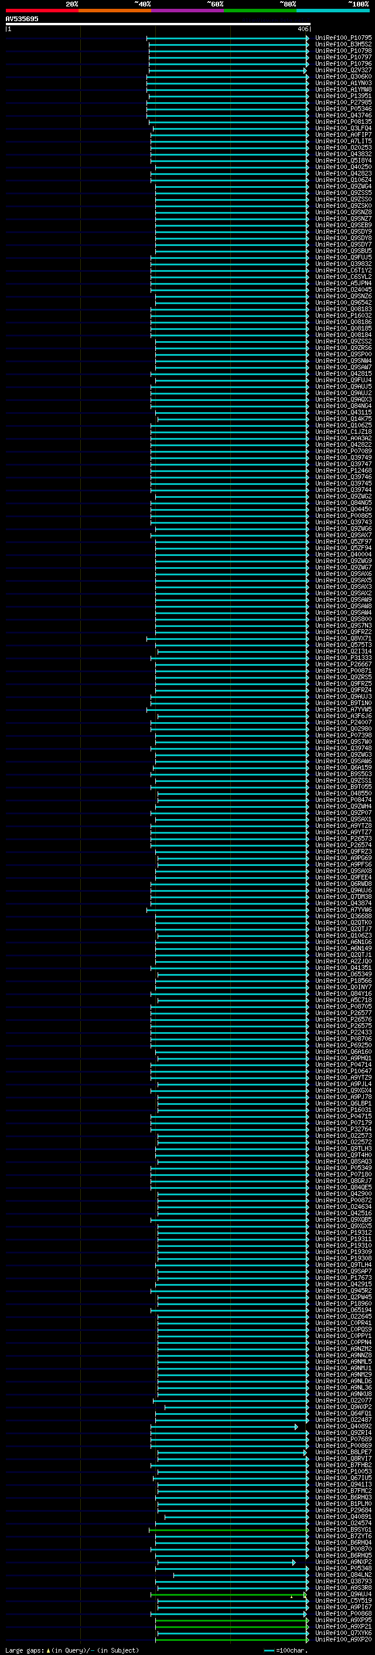Screen dimensions: 375x1655
Task: Click the shortened alignment bar of UniRef100_Q40892
Action: [224, 1427]
